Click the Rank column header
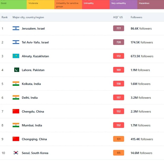 click(5, 17)
